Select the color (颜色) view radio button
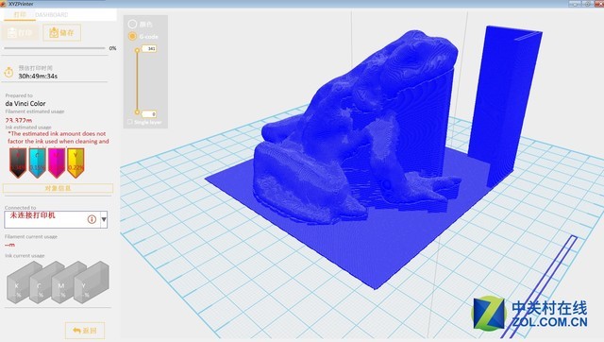 point(132,24)
